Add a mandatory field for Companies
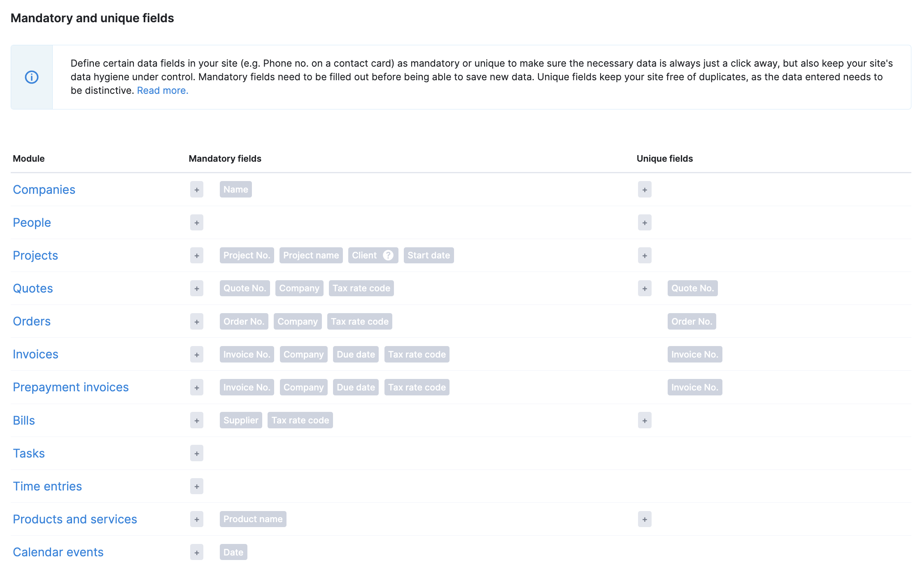Viewport: 913px width, 567px height. point(197,190)
